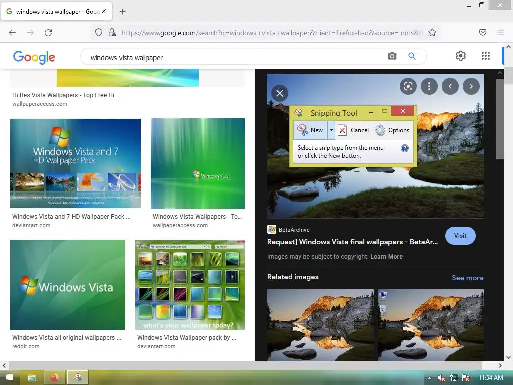Click the search by image camera icon
The image size is (513, 385).
pyautogui.click(x=392, y=56)
